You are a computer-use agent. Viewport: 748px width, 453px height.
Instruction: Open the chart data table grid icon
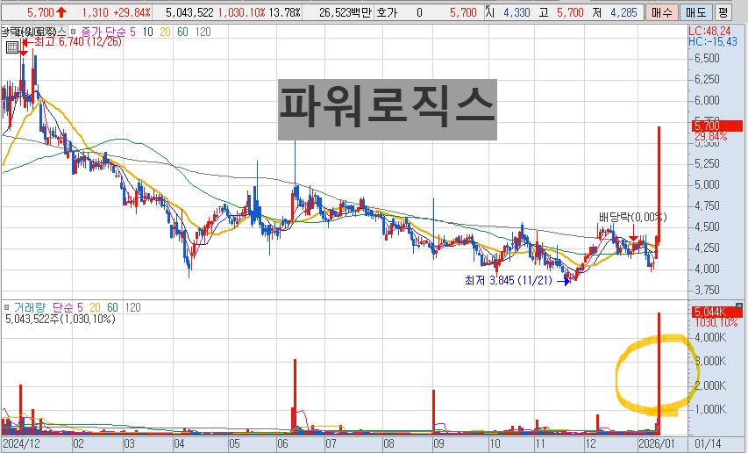12,47
